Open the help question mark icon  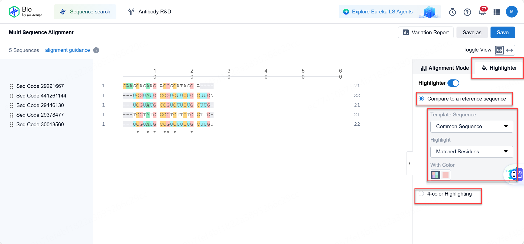pos(467,12)
